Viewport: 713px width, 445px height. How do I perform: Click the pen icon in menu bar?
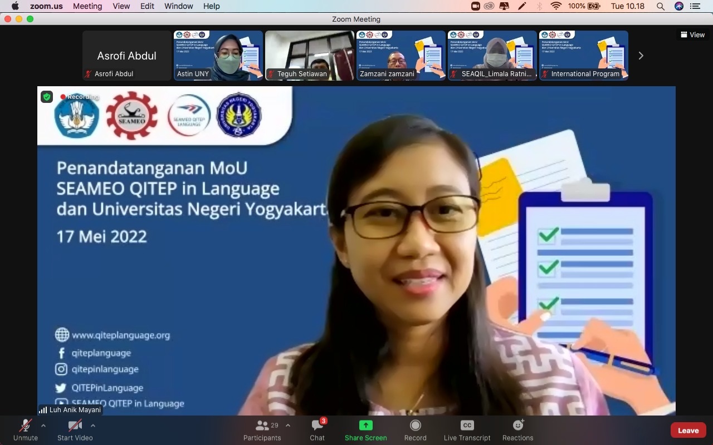click(x=521, y=6)
